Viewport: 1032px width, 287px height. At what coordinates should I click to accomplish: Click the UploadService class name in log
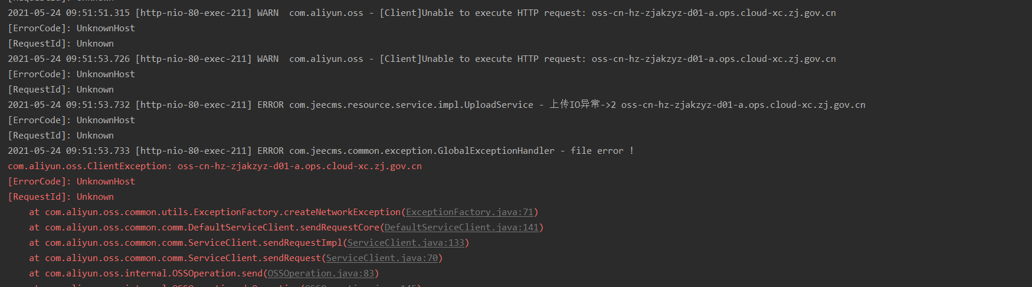[x=499, y=105]
